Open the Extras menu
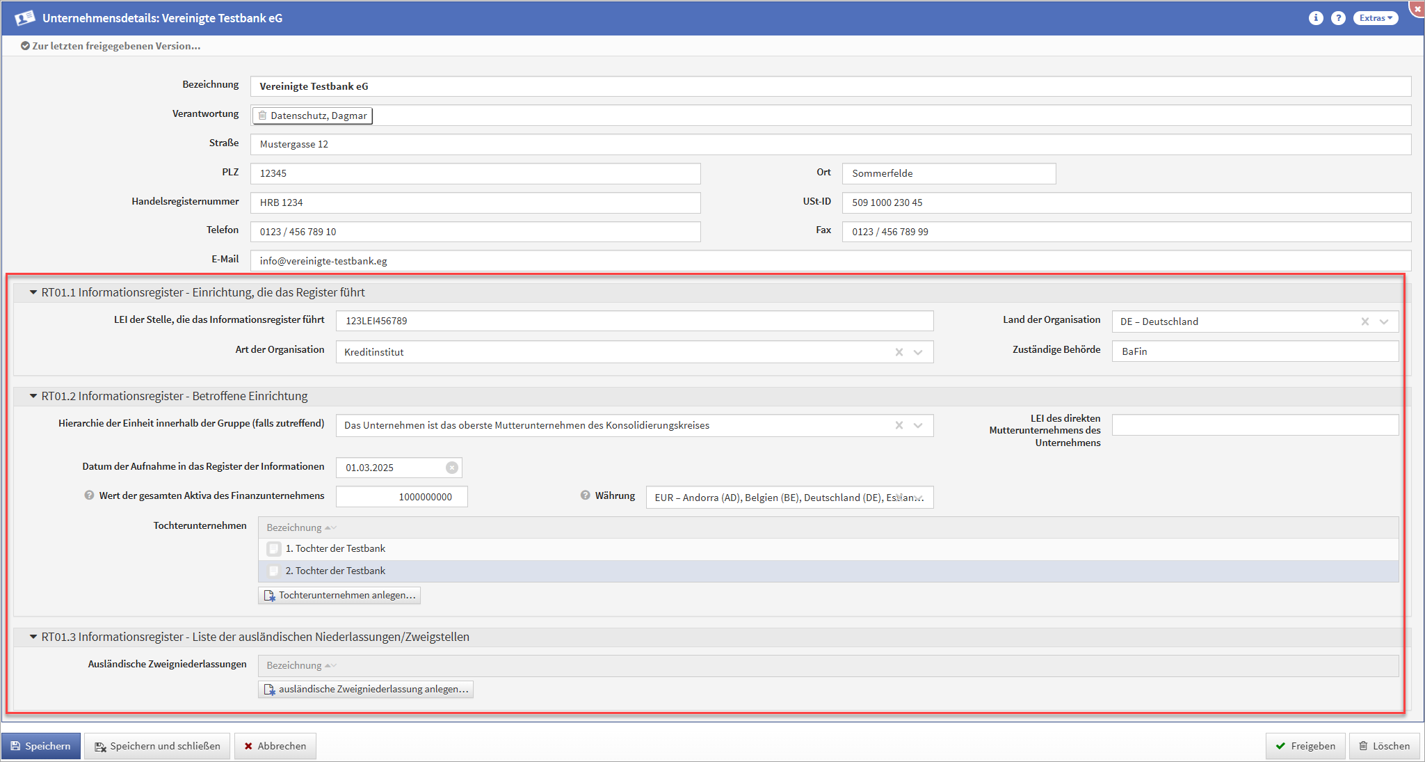Screen dimensions: 1425x762 coord(1375,18)
